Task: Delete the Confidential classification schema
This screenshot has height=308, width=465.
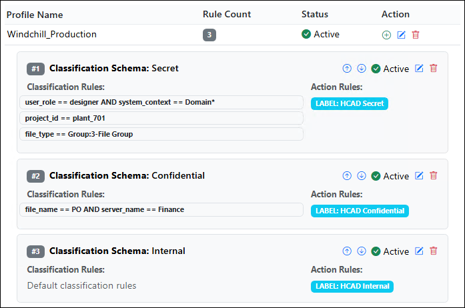Action: [434, 176]
